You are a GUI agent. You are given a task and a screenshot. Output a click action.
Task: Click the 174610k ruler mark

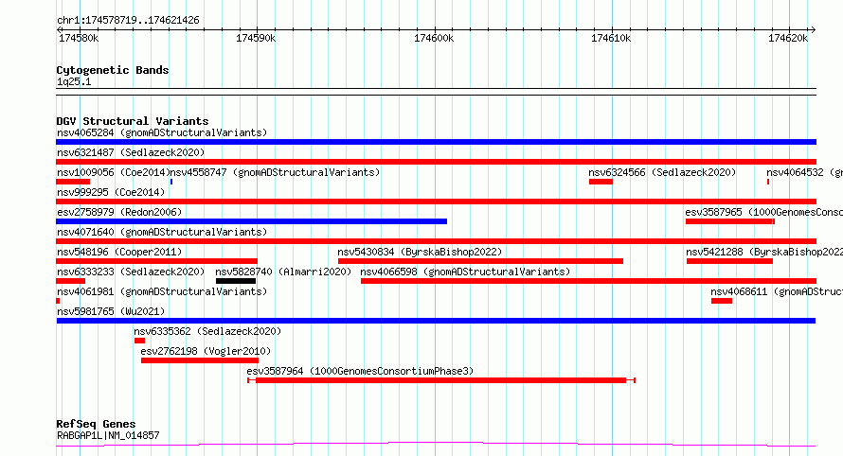point(611,38)
